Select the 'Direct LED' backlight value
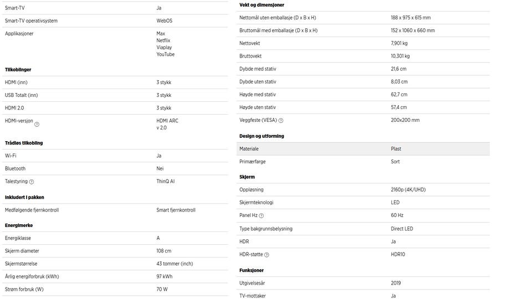 [x=402, y=229]
